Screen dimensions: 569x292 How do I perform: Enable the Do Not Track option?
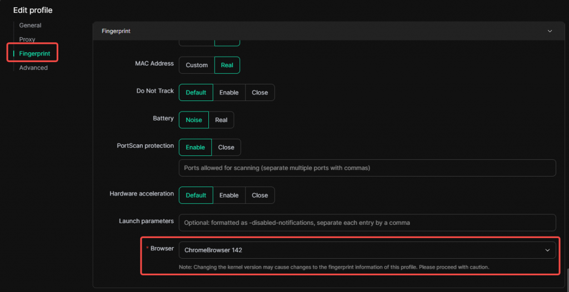coord(229,93)
